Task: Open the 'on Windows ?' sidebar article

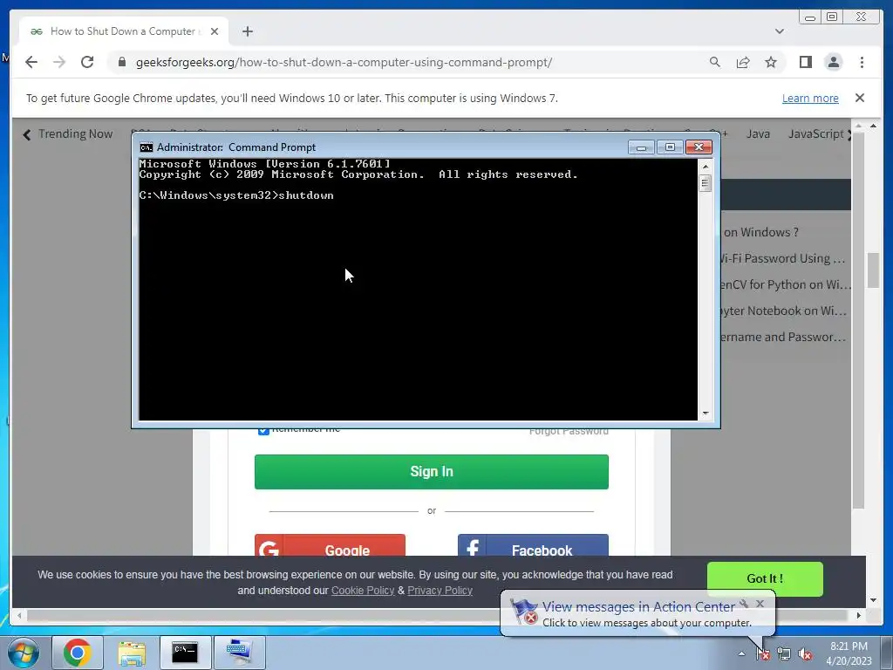Action: pos(760,232)
